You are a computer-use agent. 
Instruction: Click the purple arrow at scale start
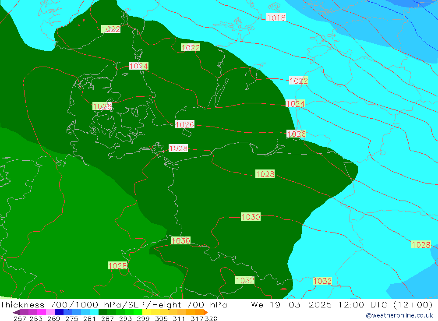coord(16,312)
